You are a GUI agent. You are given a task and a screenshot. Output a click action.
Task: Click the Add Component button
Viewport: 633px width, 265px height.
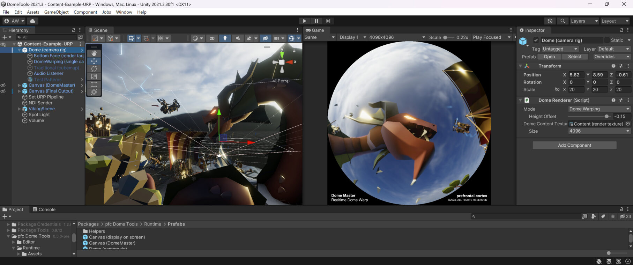point(574,145)
